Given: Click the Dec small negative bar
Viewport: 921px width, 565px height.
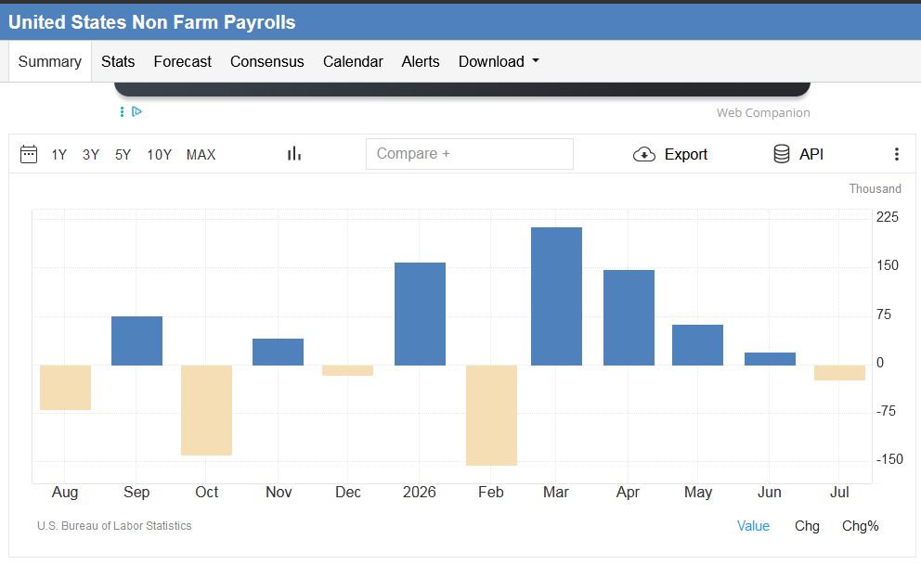Looking at the screenshot, I should (x=348, y=370).
